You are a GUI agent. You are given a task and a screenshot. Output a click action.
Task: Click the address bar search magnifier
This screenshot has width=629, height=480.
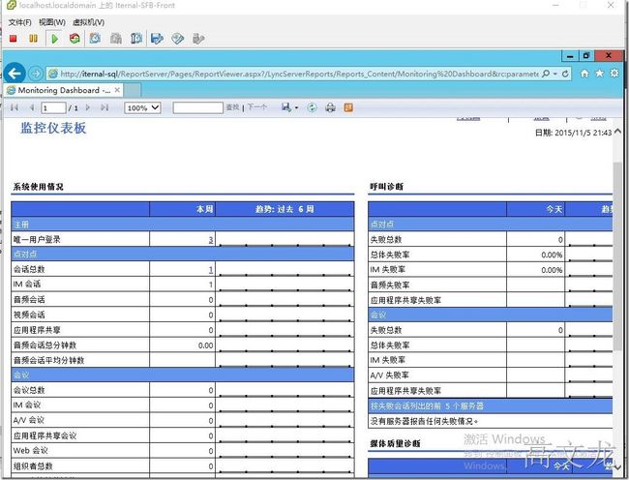coord(546,74)
